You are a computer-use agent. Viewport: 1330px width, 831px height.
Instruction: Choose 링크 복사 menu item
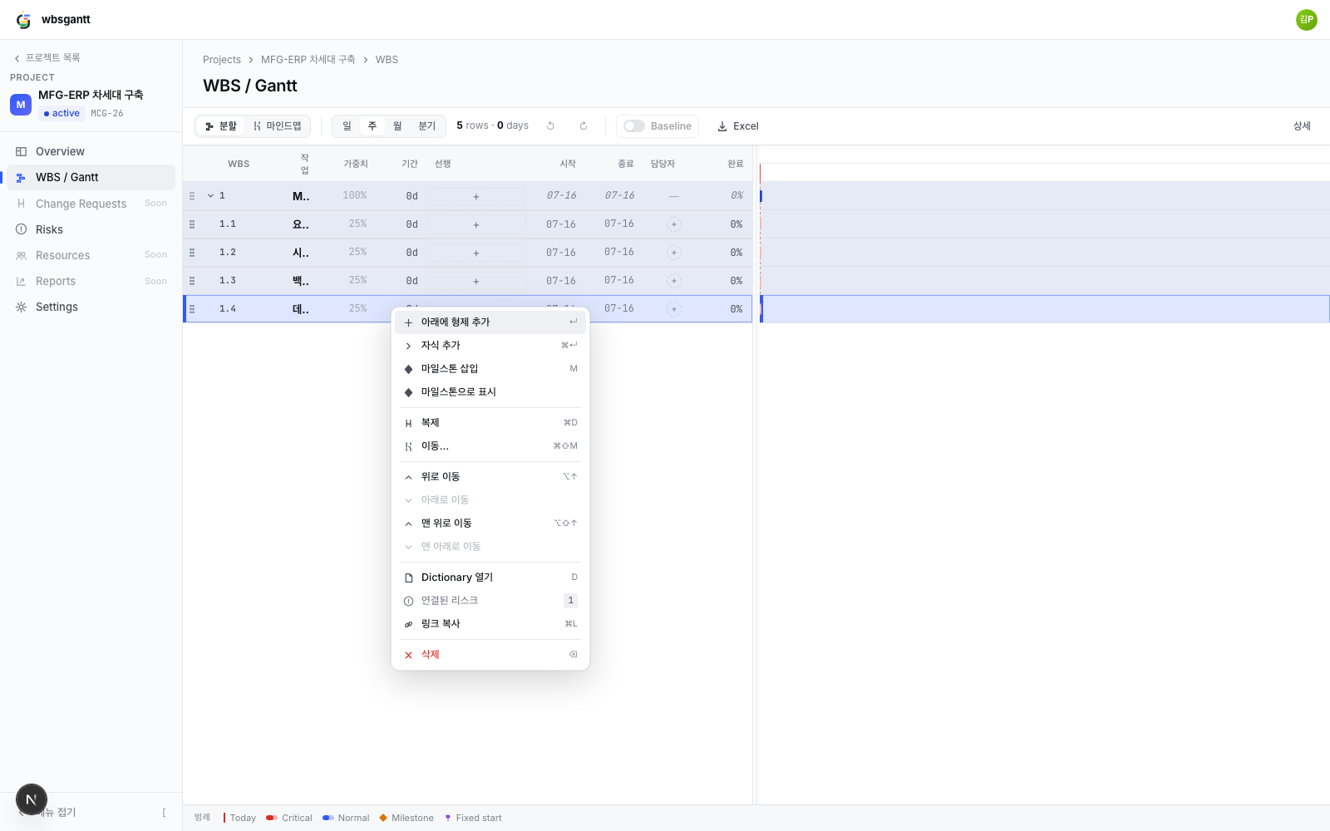[490, 624]
